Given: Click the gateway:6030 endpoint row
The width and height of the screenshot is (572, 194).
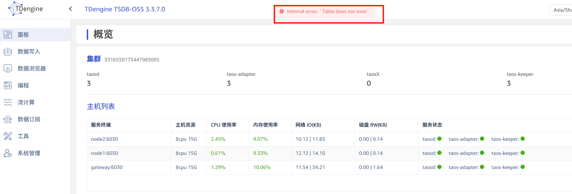Looking at the screenshot, I should (107, 167).
